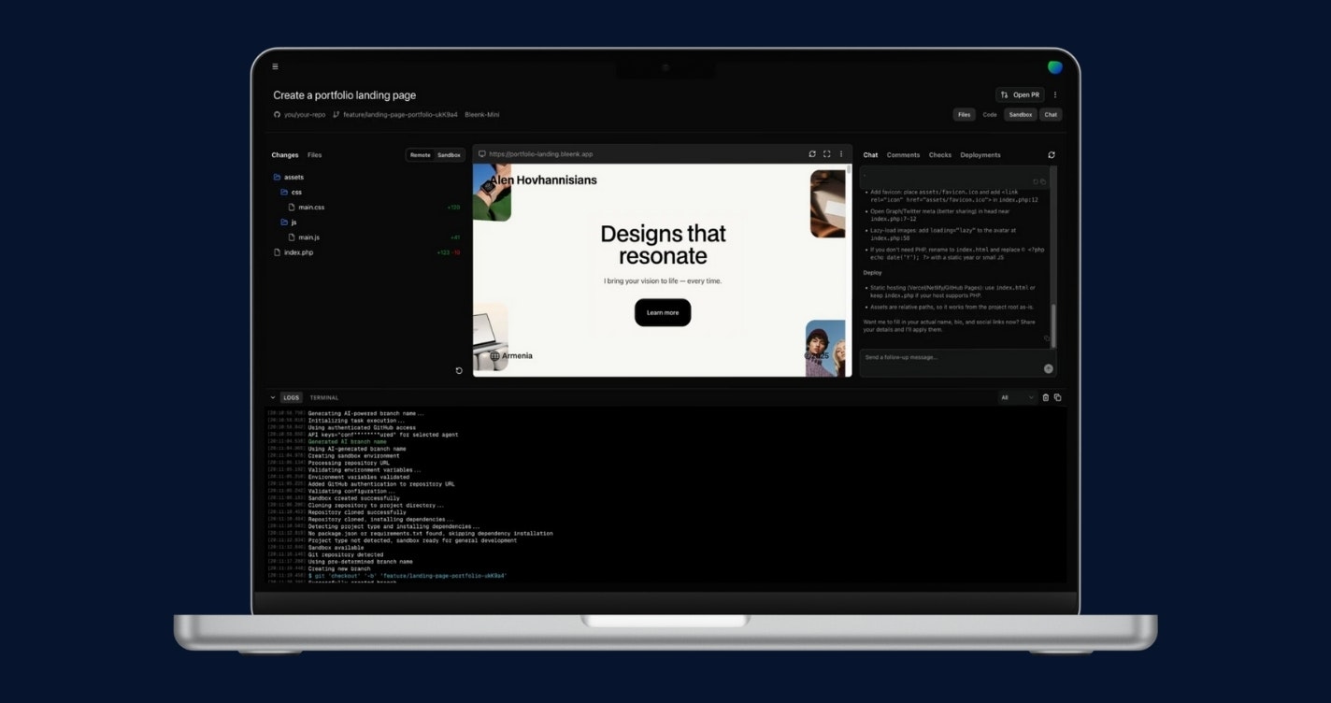1331x703 pixels.
Task: Copy the last chat response
Action: click(x=1046, y=338)
